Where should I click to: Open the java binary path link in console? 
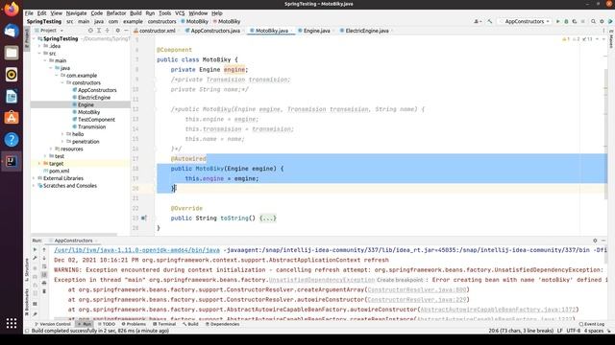point(136,250)
